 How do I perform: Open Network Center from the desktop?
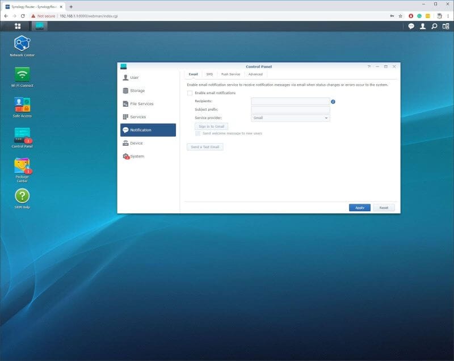[22, 43]
